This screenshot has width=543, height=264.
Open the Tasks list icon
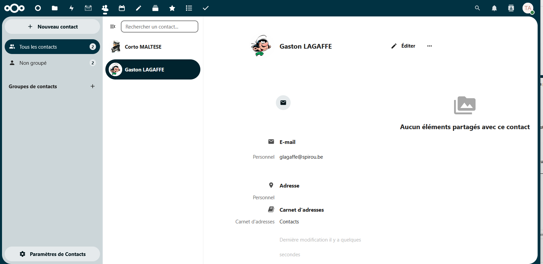pyautogui.click(x=189, y=8)
